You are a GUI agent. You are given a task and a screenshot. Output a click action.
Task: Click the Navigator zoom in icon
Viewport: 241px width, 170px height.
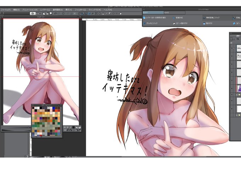pos(71,127)
